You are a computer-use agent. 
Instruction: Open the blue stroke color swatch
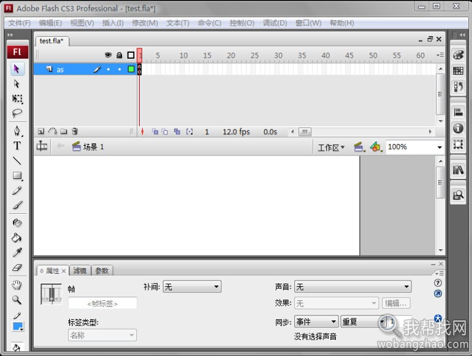pyautogui.click(x=18, y=327)
